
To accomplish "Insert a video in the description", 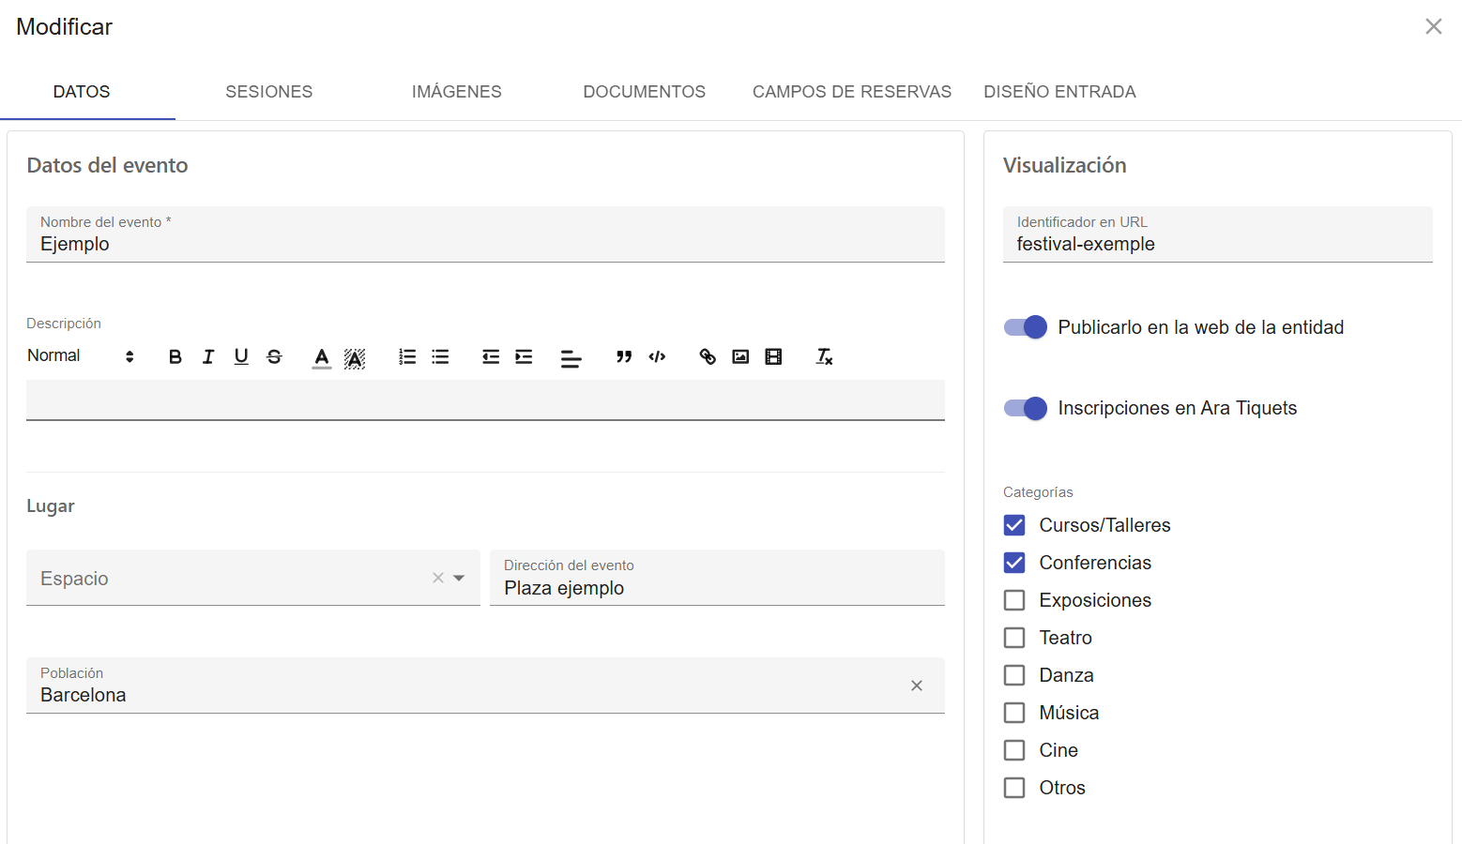I will point(773,356).
